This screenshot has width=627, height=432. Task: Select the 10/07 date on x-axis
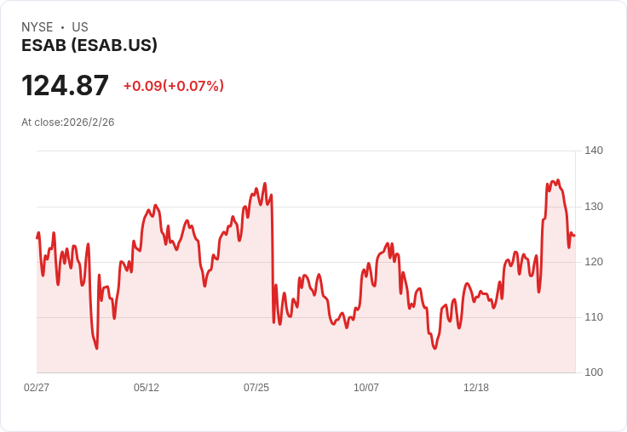pyautogui.click(x=365, y=387)
